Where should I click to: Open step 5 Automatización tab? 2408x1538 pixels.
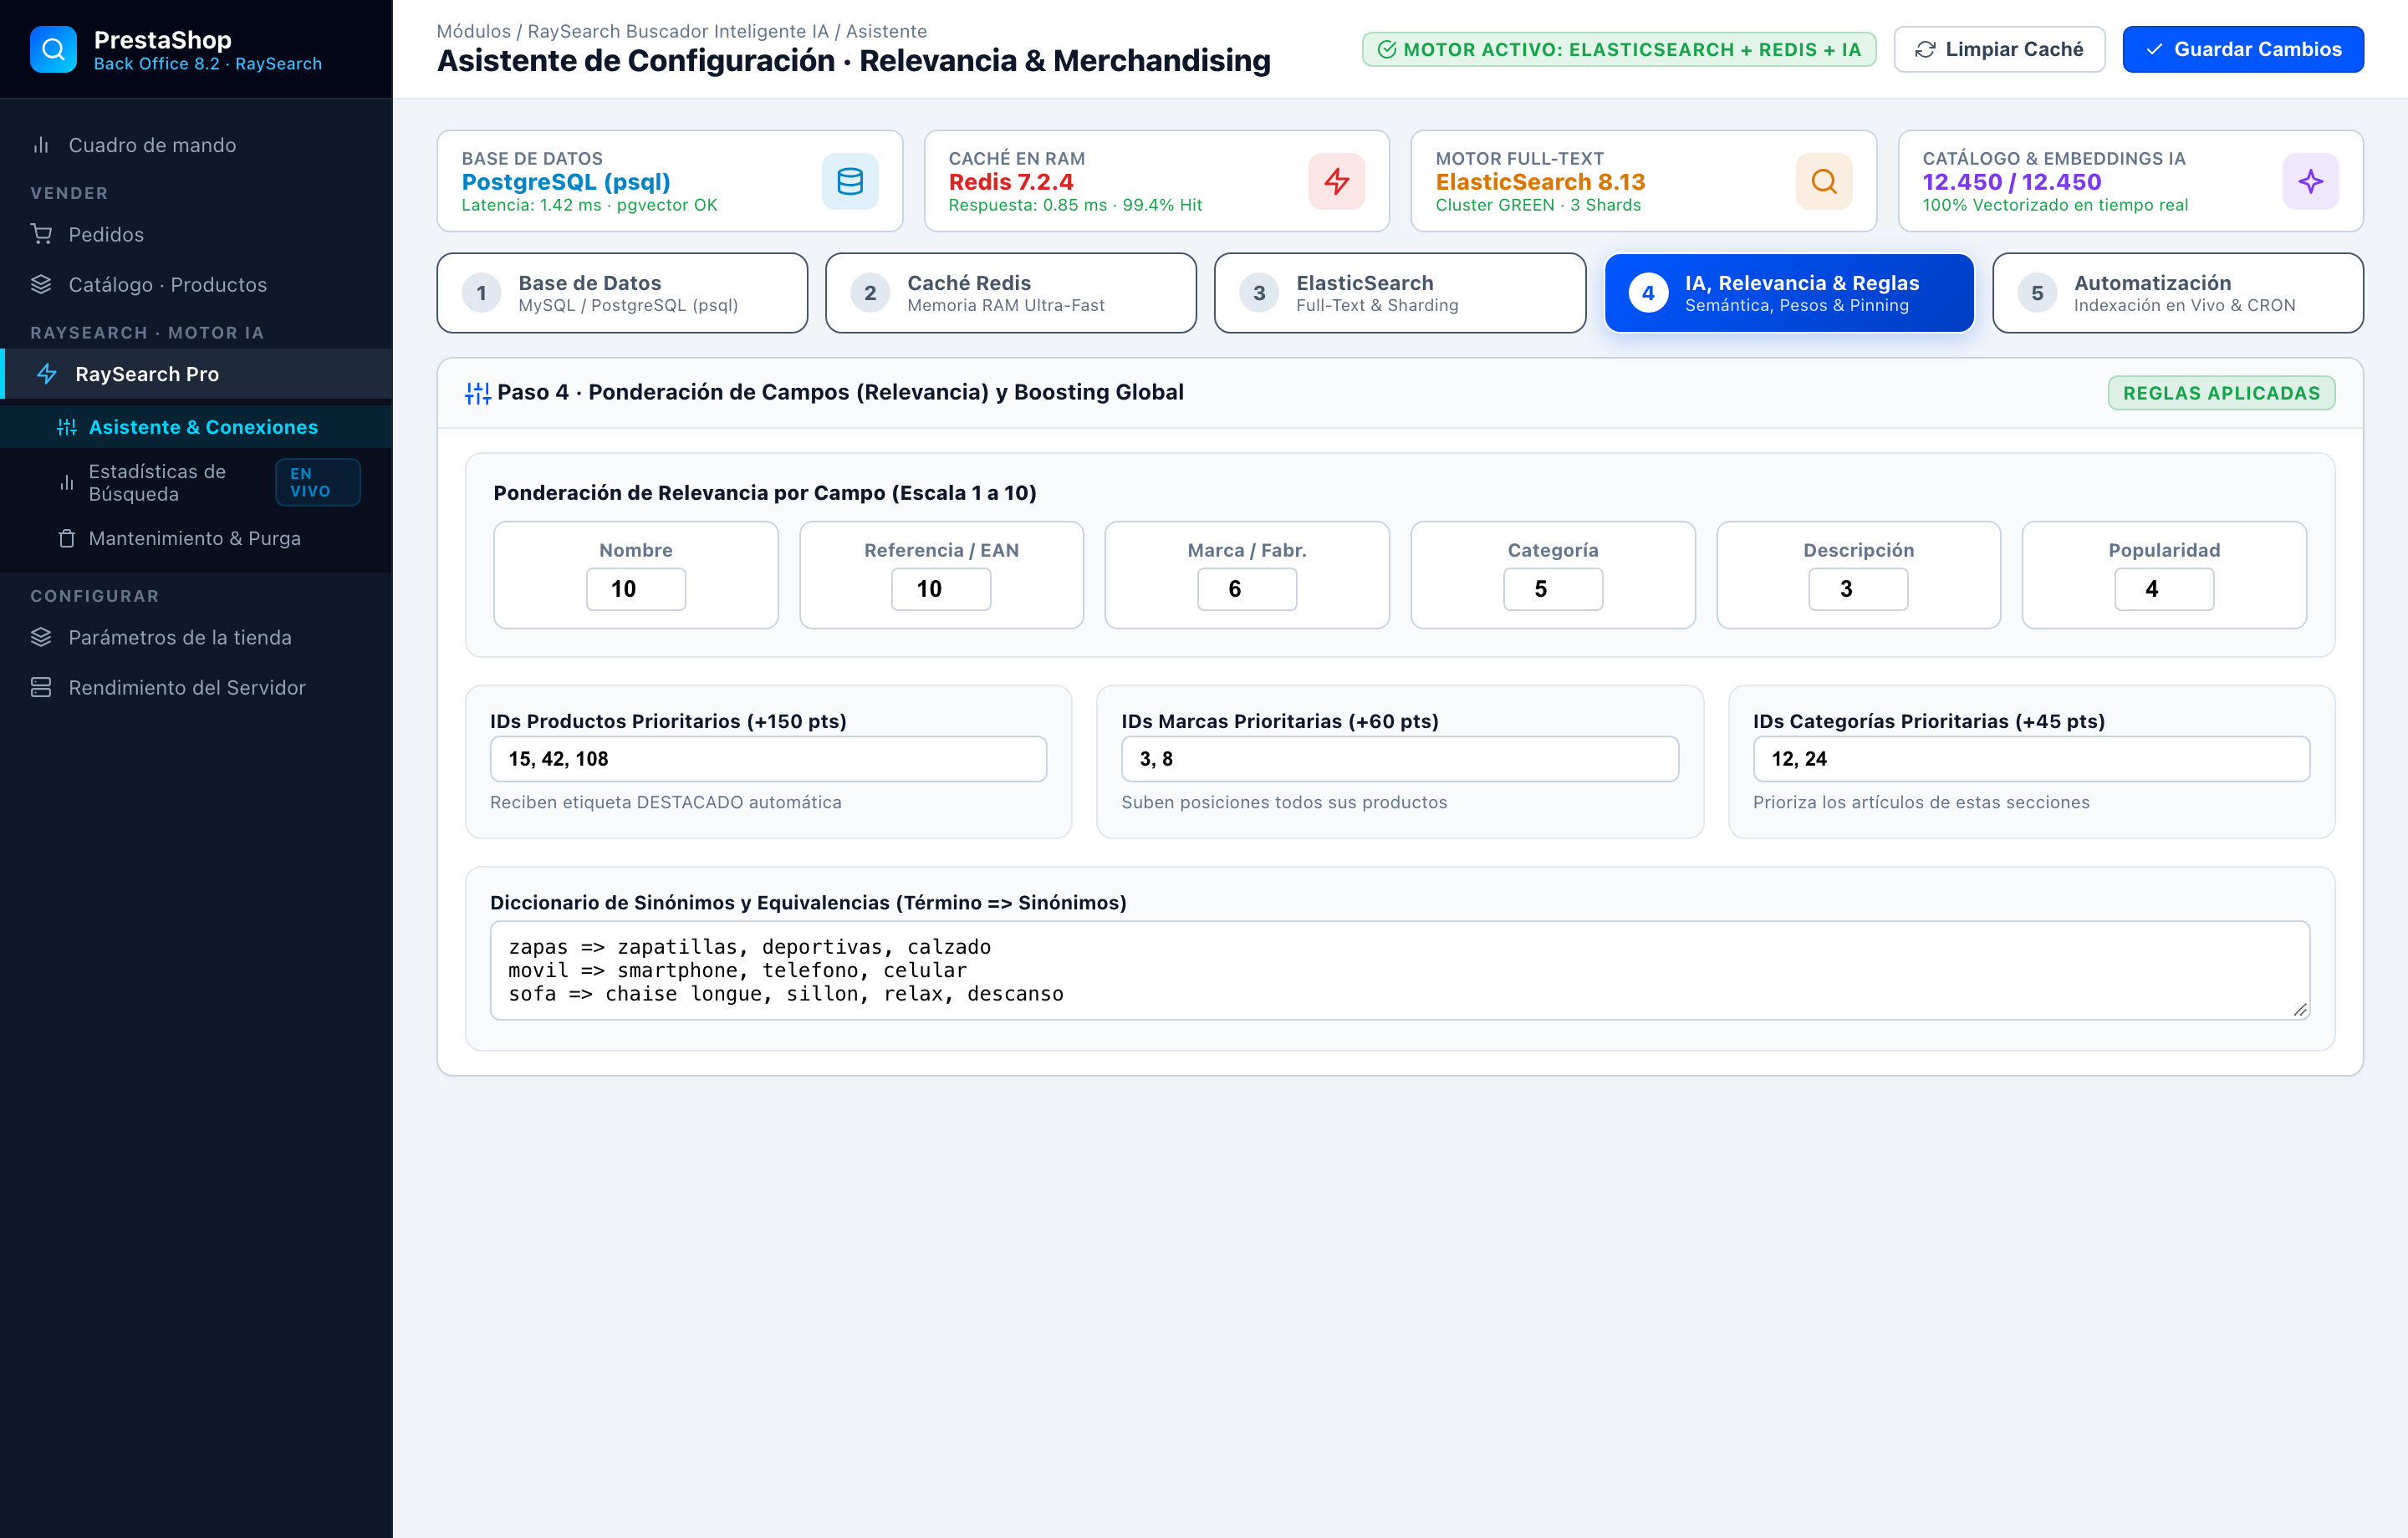coord(2178,293)
